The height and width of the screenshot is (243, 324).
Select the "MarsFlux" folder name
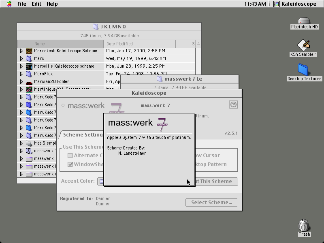(x=43, y=74)
